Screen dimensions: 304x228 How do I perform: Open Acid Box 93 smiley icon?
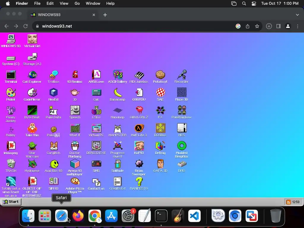coord(53,166)
